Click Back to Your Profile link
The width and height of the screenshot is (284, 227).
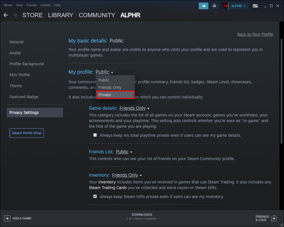[255, 34]
